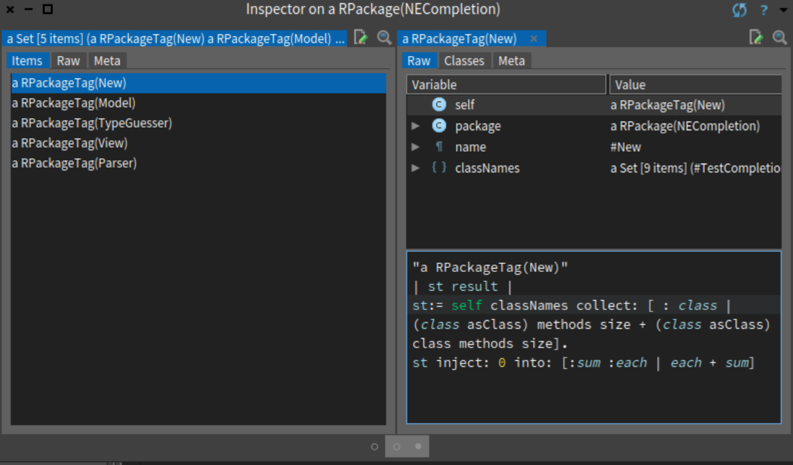This screenshot has width=793, height=465.
Task: Expand the package variable row
Action: click(x=415, y=126)
